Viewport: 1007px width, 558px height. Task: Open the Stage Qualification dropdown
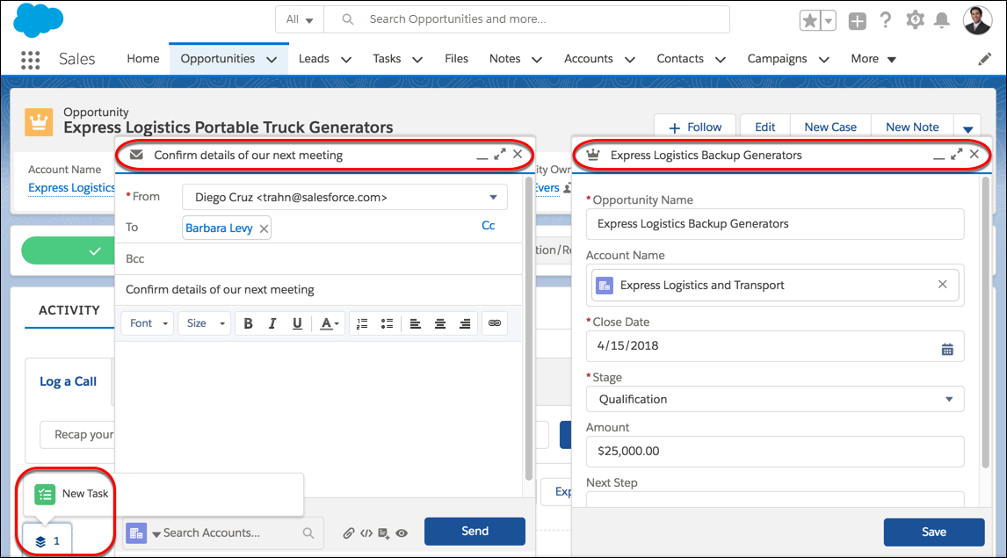pos(775,400)
